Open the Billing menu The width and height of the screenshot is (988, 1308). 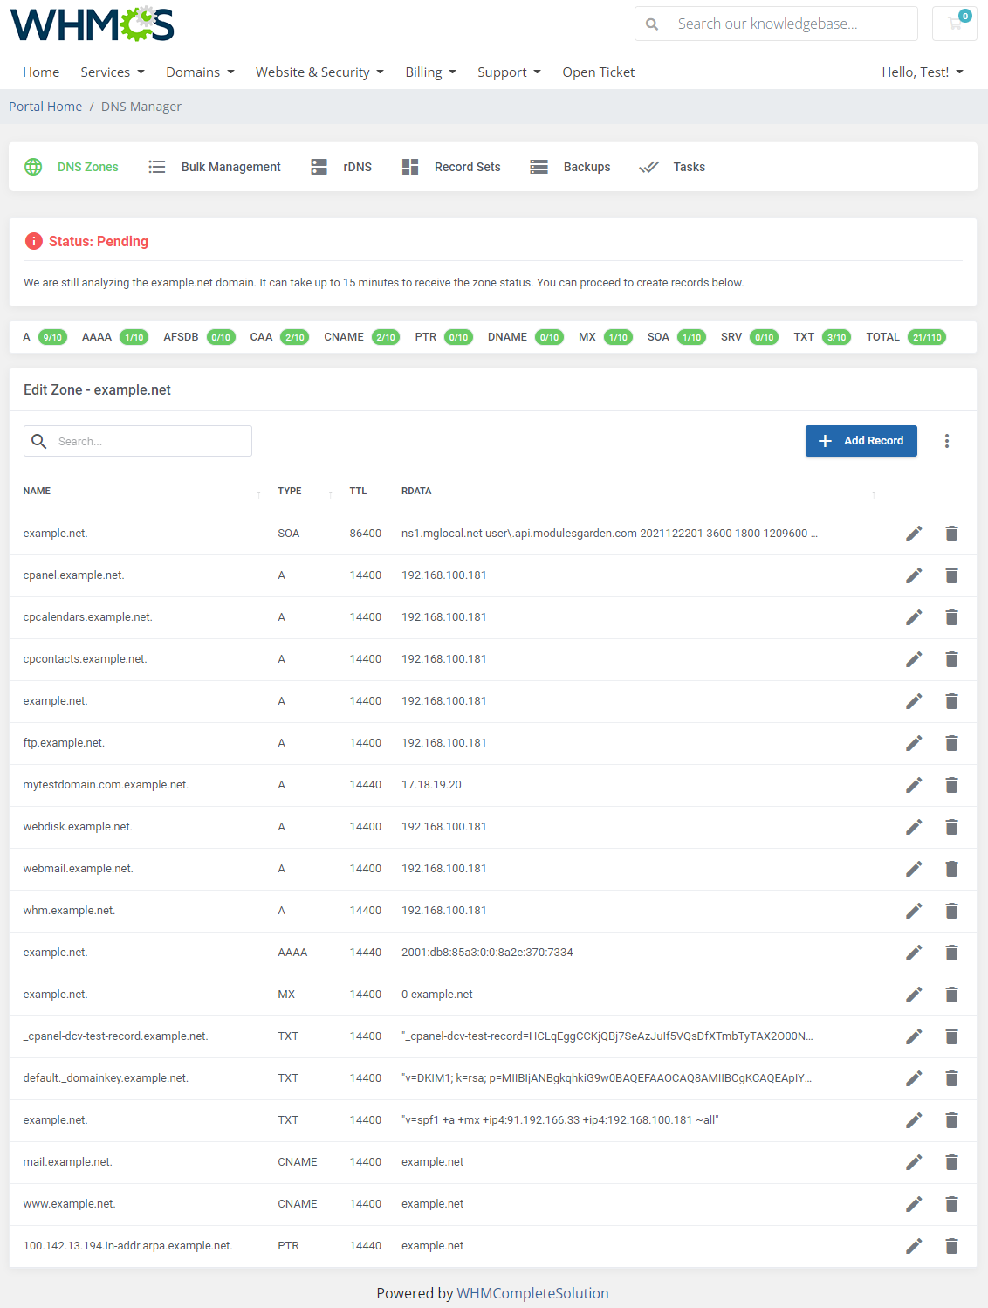pos(429,72)
